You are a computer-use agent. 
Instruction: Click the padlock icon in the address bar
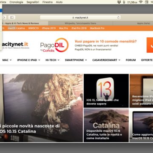point(73,18)
